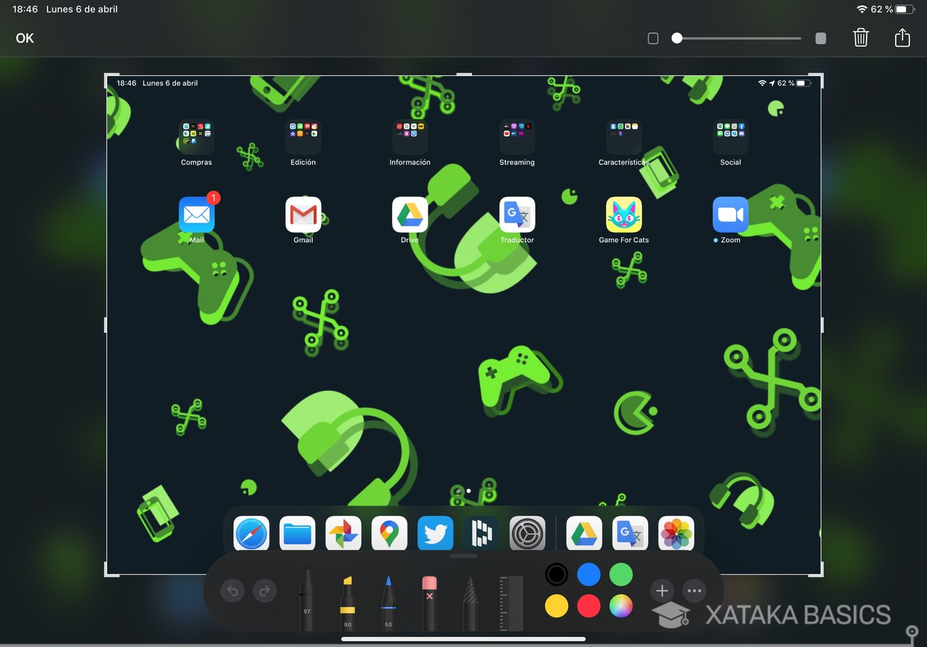Image resolution: width=927 pixels, height=647 pixels.
Task: Tap the redo arrow
Action: [264, 591]
